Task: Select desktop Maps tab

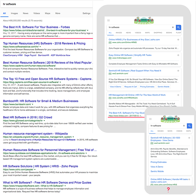Action: click(x=47, y=13)
